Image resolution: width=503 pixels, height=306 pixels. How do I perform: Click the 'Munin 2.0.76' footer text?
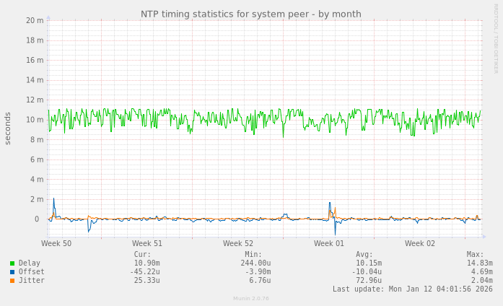(x=251, y=299)
